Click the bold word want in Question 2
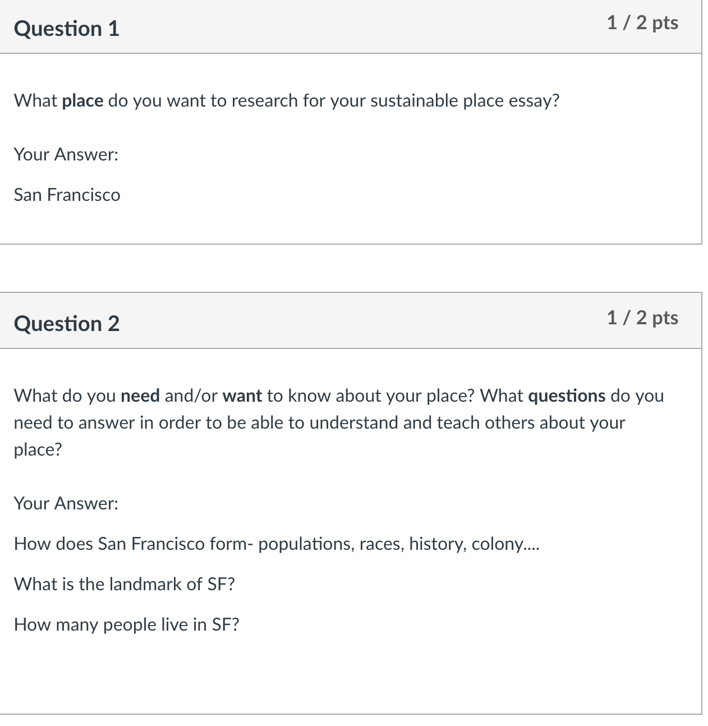Image resolution: width=708 pixels, height=726 pixels. pos(242,396)
